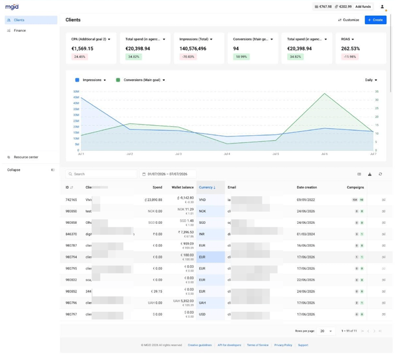Screen dimensions: 396x358
Task: Click the green Conversions legend swatch
Action: pyautogui.click(x=118, y=80)
